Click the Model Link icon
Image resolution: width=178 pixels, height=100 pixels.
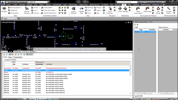click(9, 10)
